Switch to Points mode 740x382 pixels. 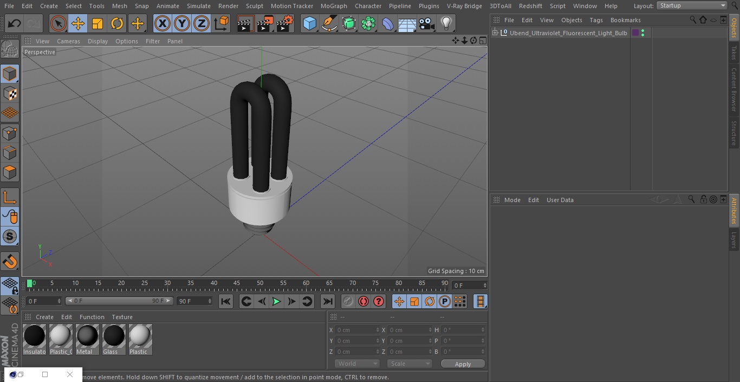[10, 133]
